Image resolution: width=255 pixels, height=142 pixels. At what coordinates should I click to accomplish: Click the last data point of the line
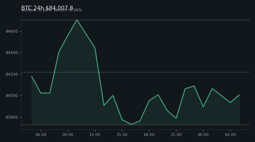[x=239, y=95]
